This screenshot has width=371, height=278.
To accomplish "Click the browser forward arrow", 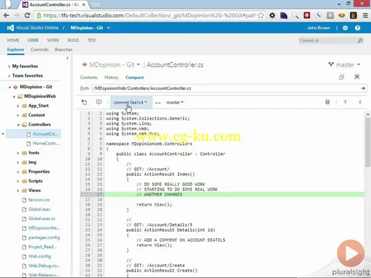I will pyautogui.click(x=17, y=15).
